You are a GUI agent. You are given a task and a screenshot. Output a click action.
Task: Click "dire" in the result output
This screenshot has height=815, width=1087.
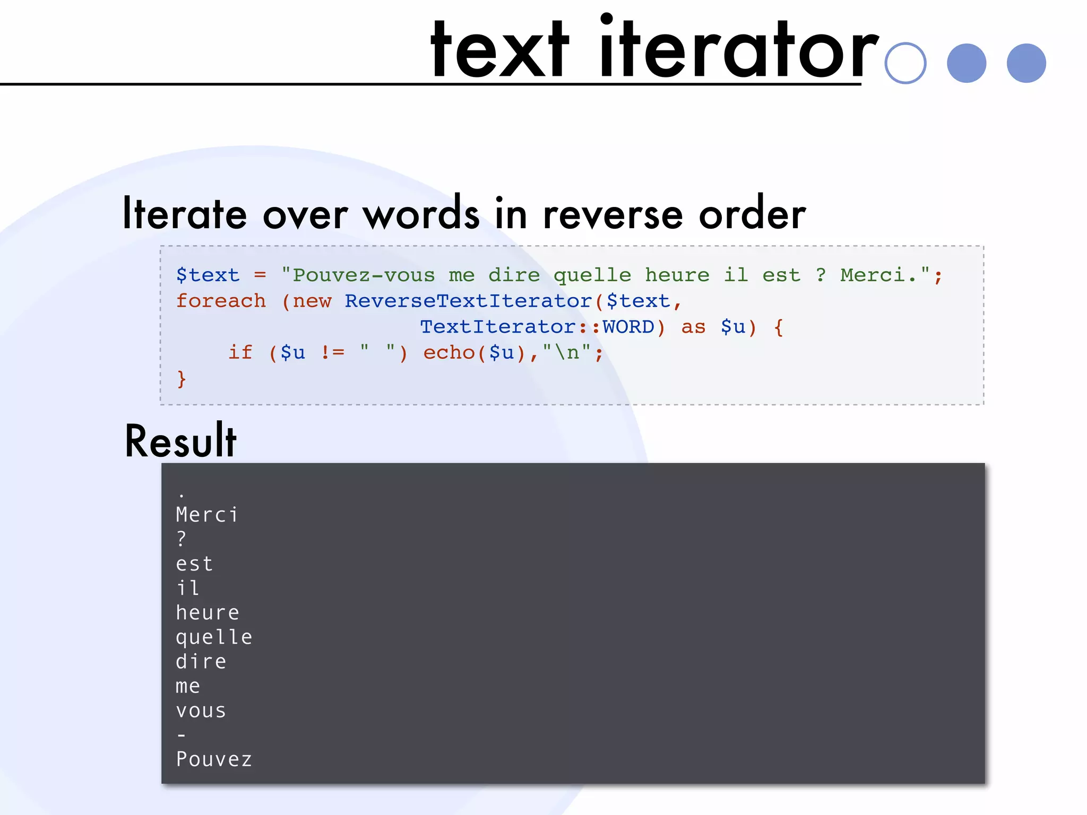click(201, 662)
